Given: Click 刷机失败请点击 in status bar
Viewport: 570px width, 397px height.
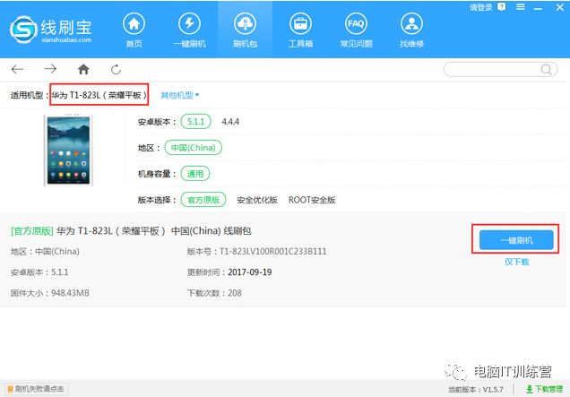Looking at the screenshot, I should pos(35,389).
